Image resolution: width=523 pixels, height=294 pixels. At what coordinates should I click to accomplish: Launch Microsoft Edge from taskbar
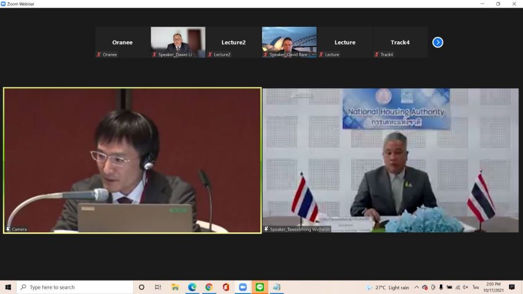[192, 287]
